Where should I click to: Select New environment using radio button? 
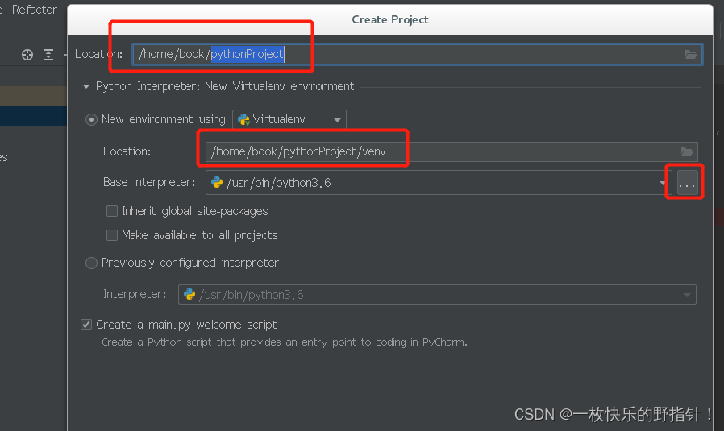click(x=91, y=120)
